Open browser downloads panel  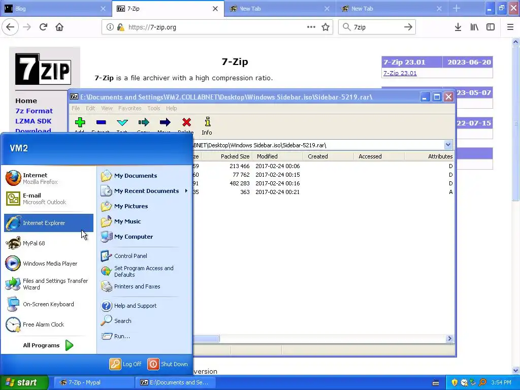(458, 27)
